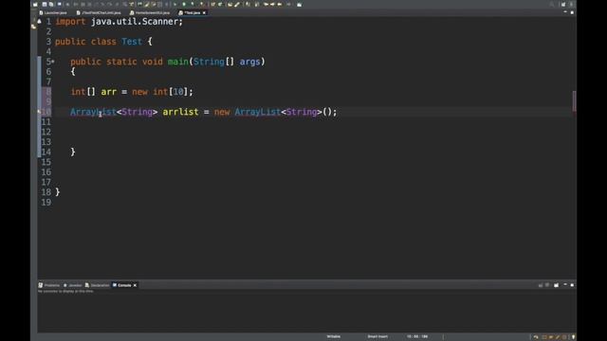Click the Console tab's monitor icon
Viewport: 607px width, 341px height.
click(x=115, y=285)
